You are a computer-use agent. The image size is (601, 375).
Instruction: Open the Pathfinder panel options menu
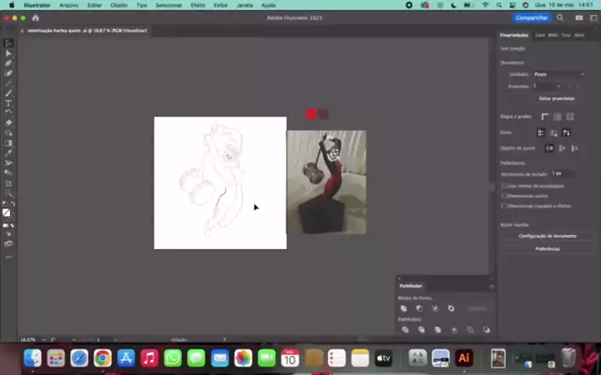click(492, 286)
